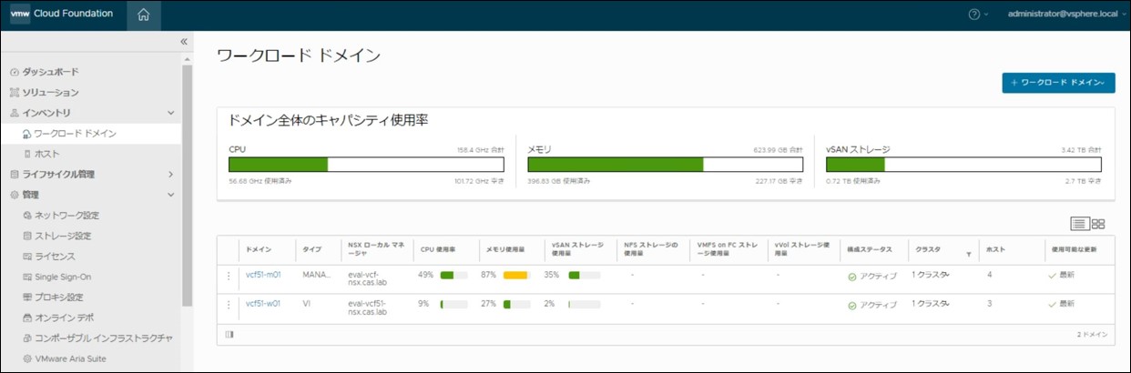
Task: Open actions menu for vcf51-w01 row
Action: [229, 303]
